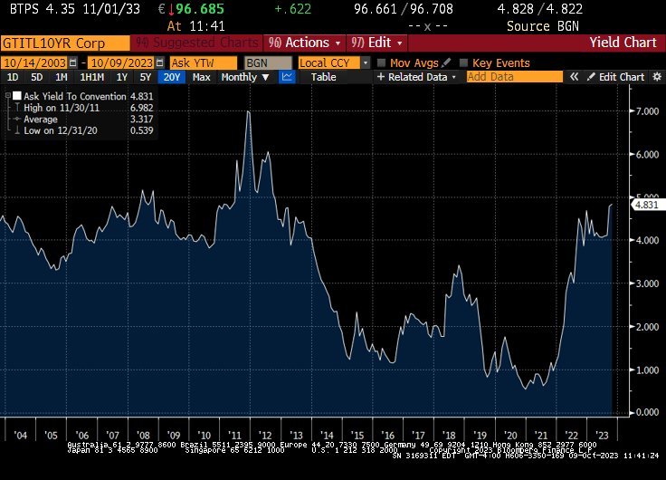This screenshot has width=666, height=480.
Task: Enable the Mov Avgs checkbox
Action: point(381,62)
